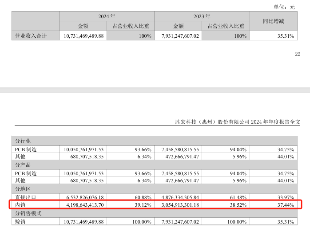Select 680,707,518.35 under 分行业 section
This screenshot has height=232, width=310.
click(x=87, y=157)
